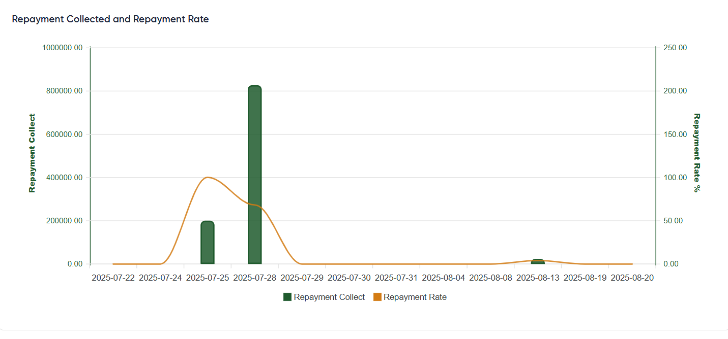This screenshot has width=728, height=339.
Task: Click the small bar at 2025-08-13
Action: point(538,262)
